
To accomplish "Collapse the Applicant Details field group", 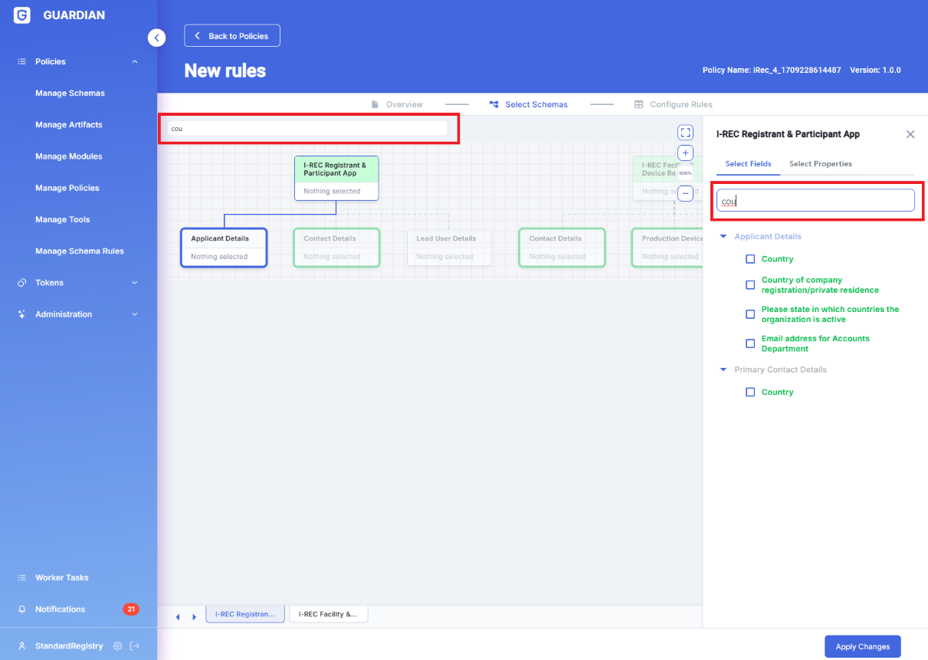I will tap(723, 237).
